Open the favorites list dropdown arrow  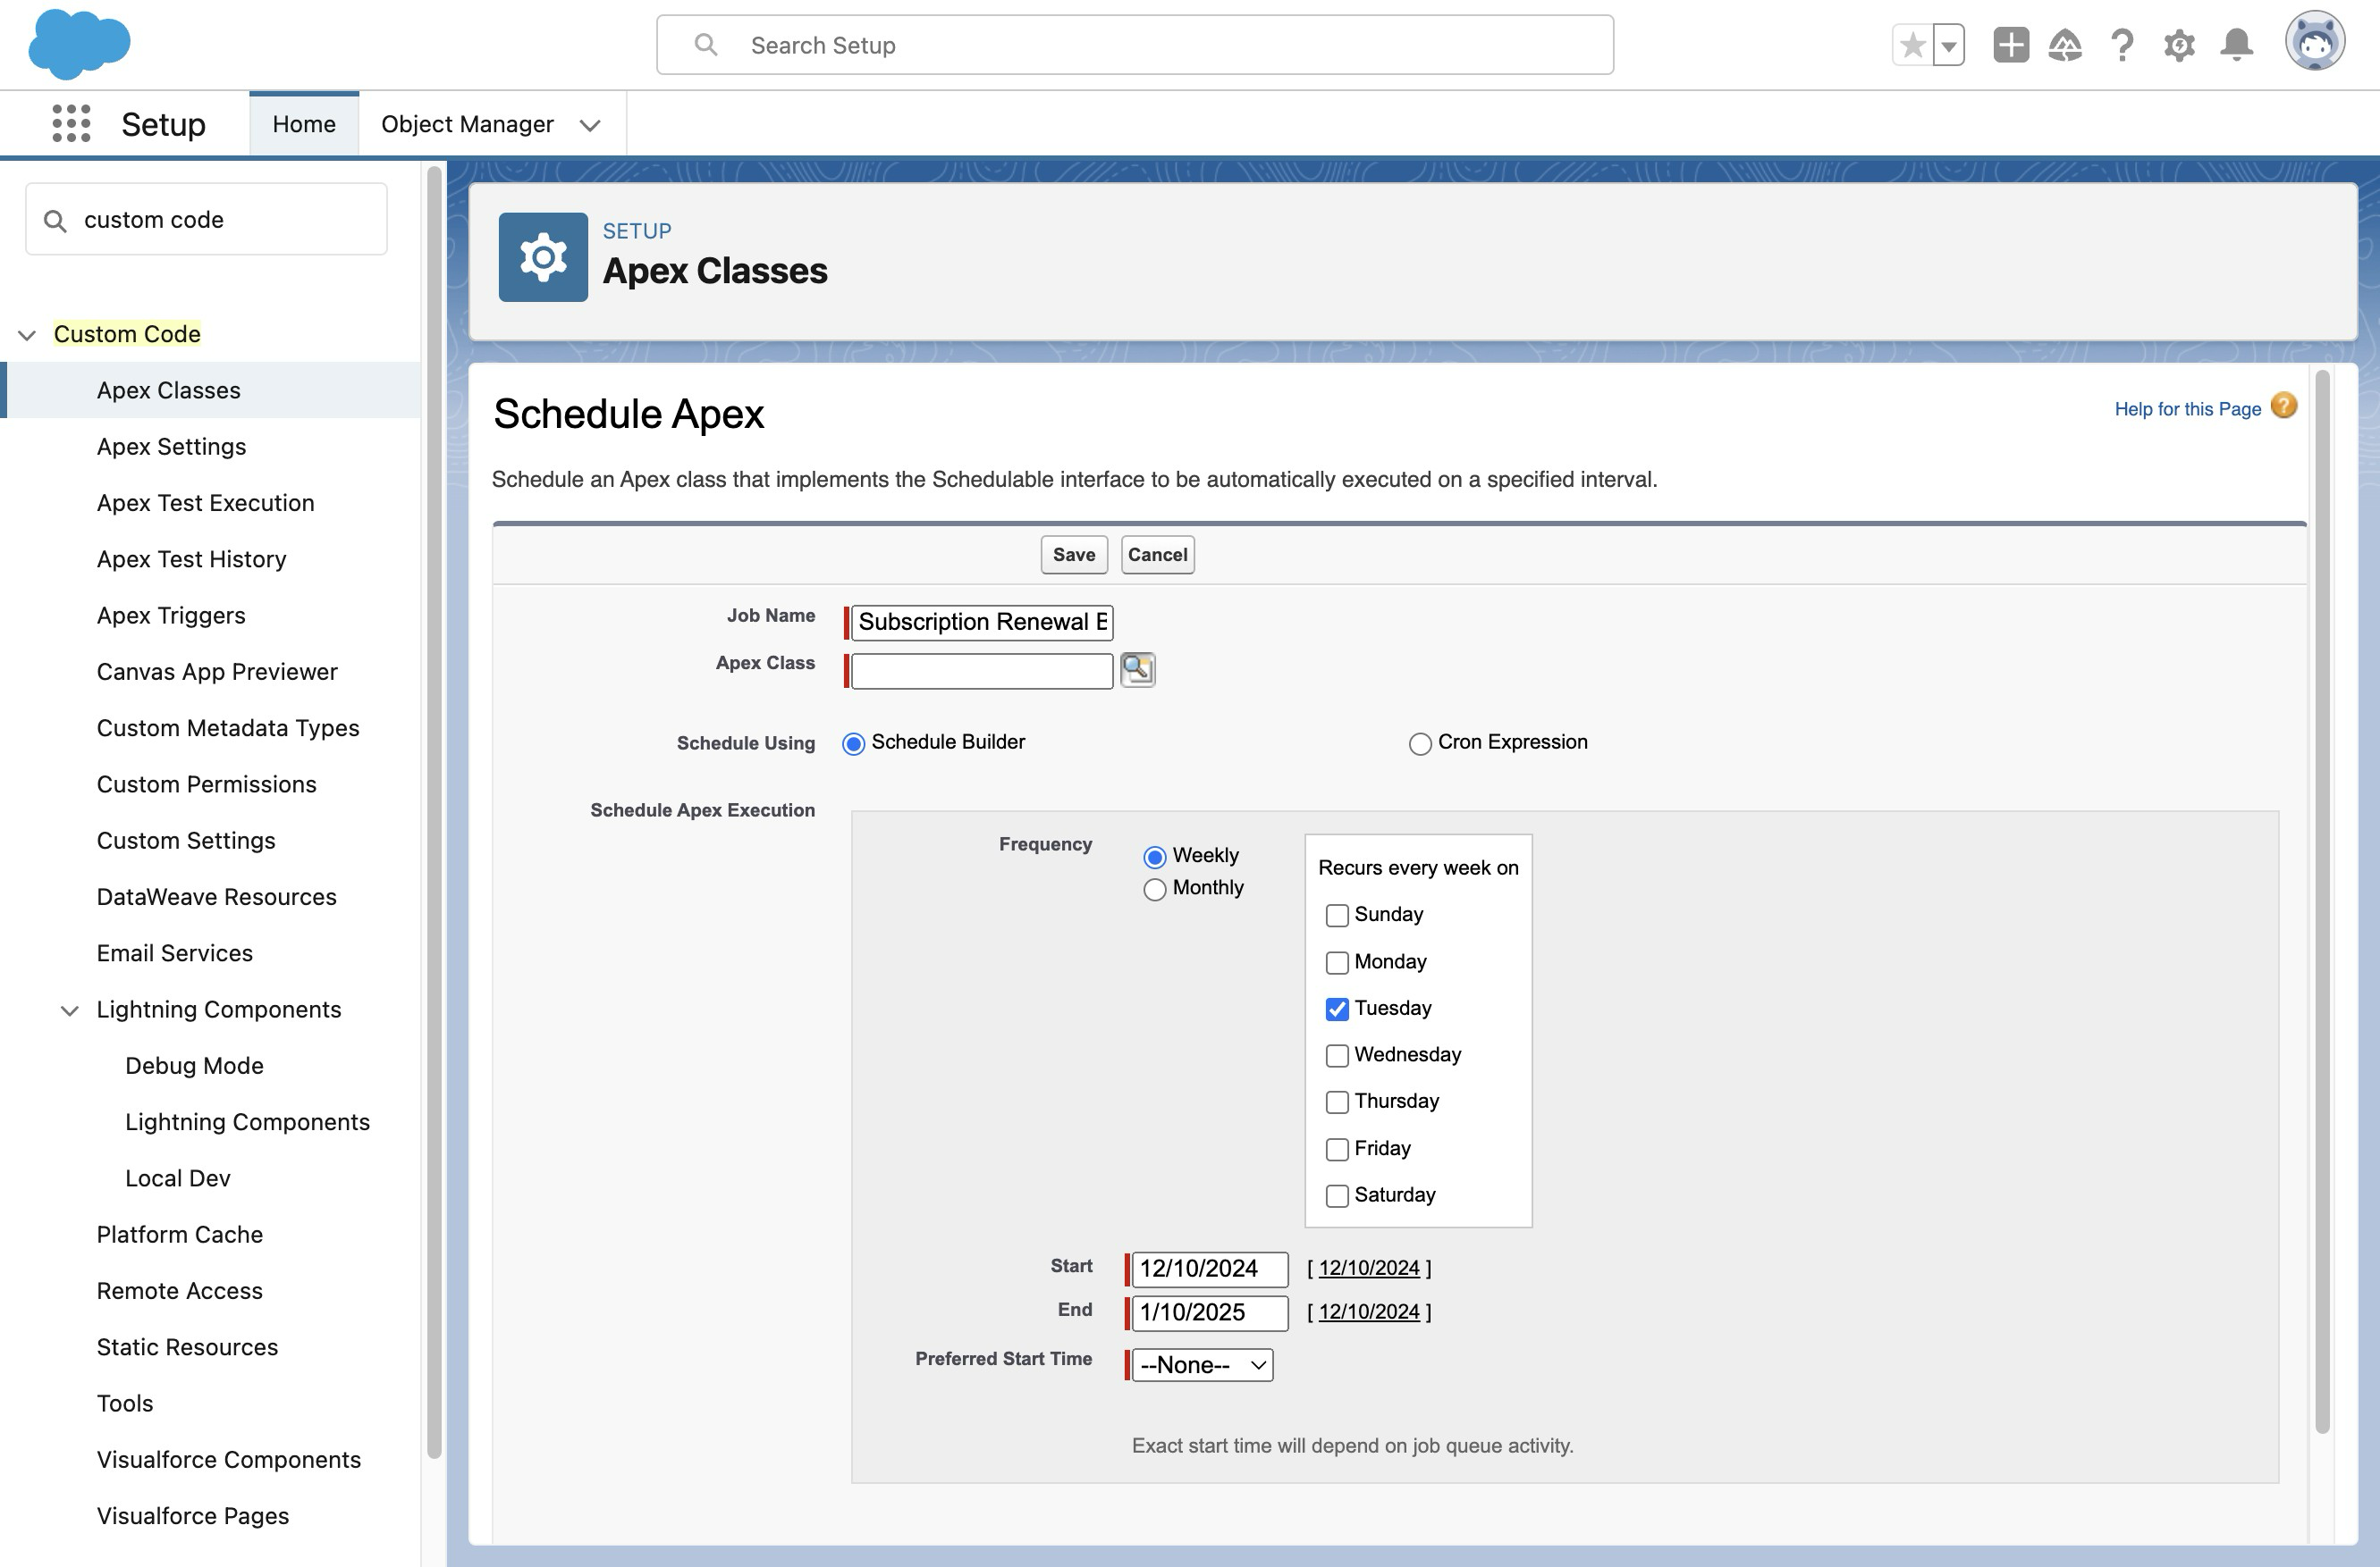1948,45
